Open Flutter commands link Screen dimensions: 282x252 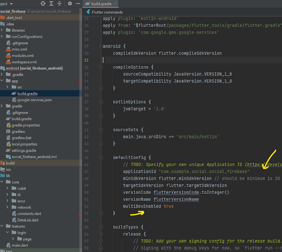tap(107, 12)
